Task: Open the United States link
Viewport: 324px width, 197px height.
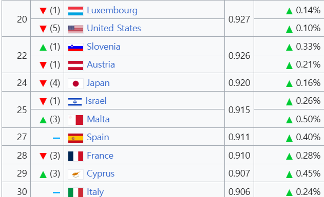Action: coord(113,28)
